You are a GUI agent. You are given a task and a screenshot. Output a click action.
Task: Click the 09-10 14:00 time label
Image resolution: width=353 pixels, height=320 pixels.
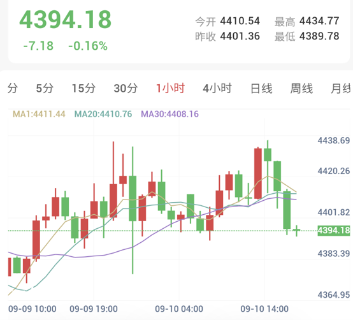(x=264, y=309)
